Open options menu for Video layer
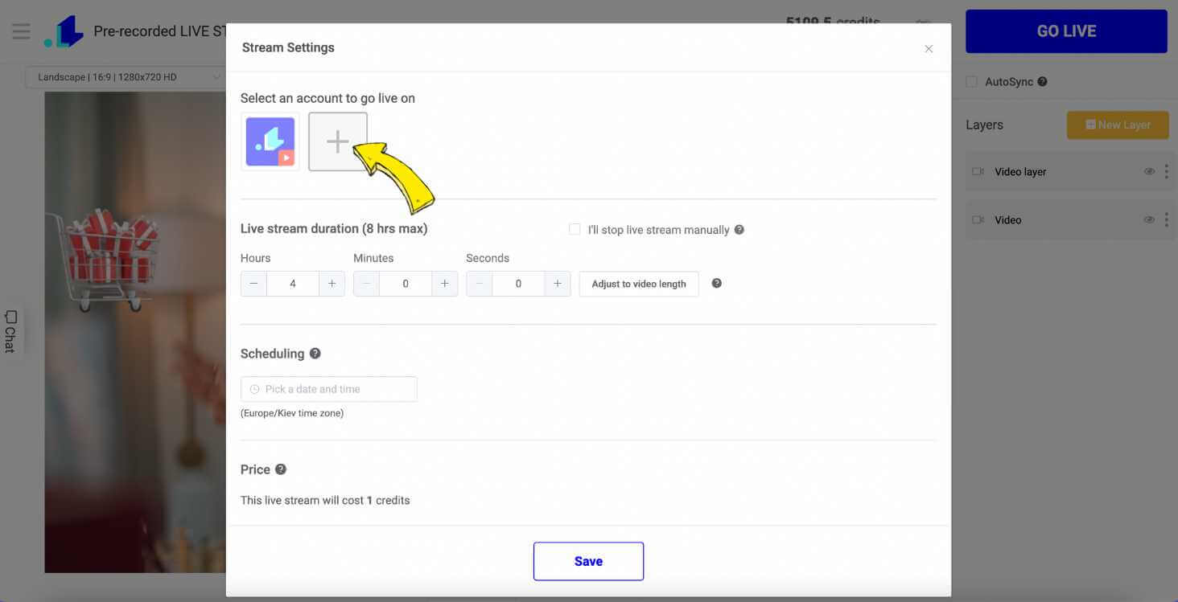1178x602 pixels. click(x=1166, y=172)
